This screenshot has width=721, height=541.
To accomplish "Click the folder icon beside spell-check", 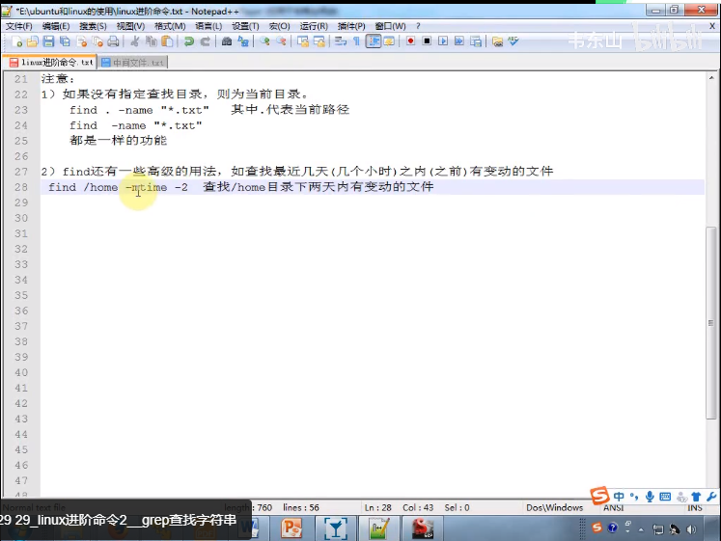I will pos(497,41).
